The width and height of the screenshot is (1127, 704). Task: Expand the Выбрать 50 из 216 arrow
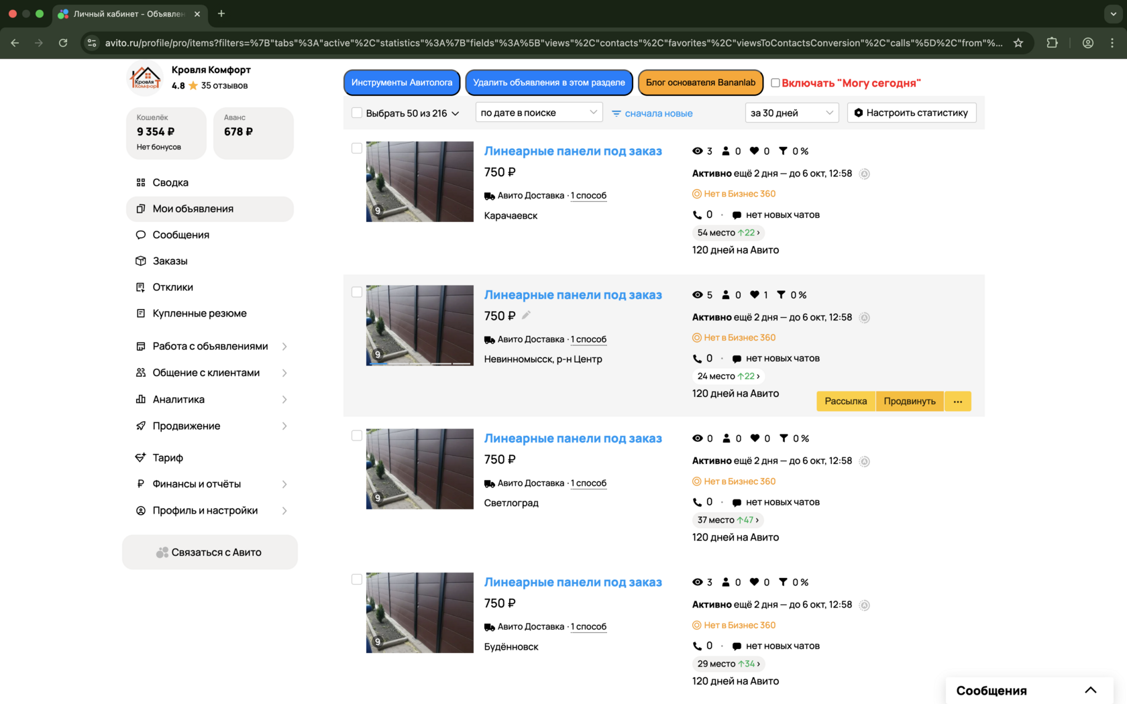point(455,113)
